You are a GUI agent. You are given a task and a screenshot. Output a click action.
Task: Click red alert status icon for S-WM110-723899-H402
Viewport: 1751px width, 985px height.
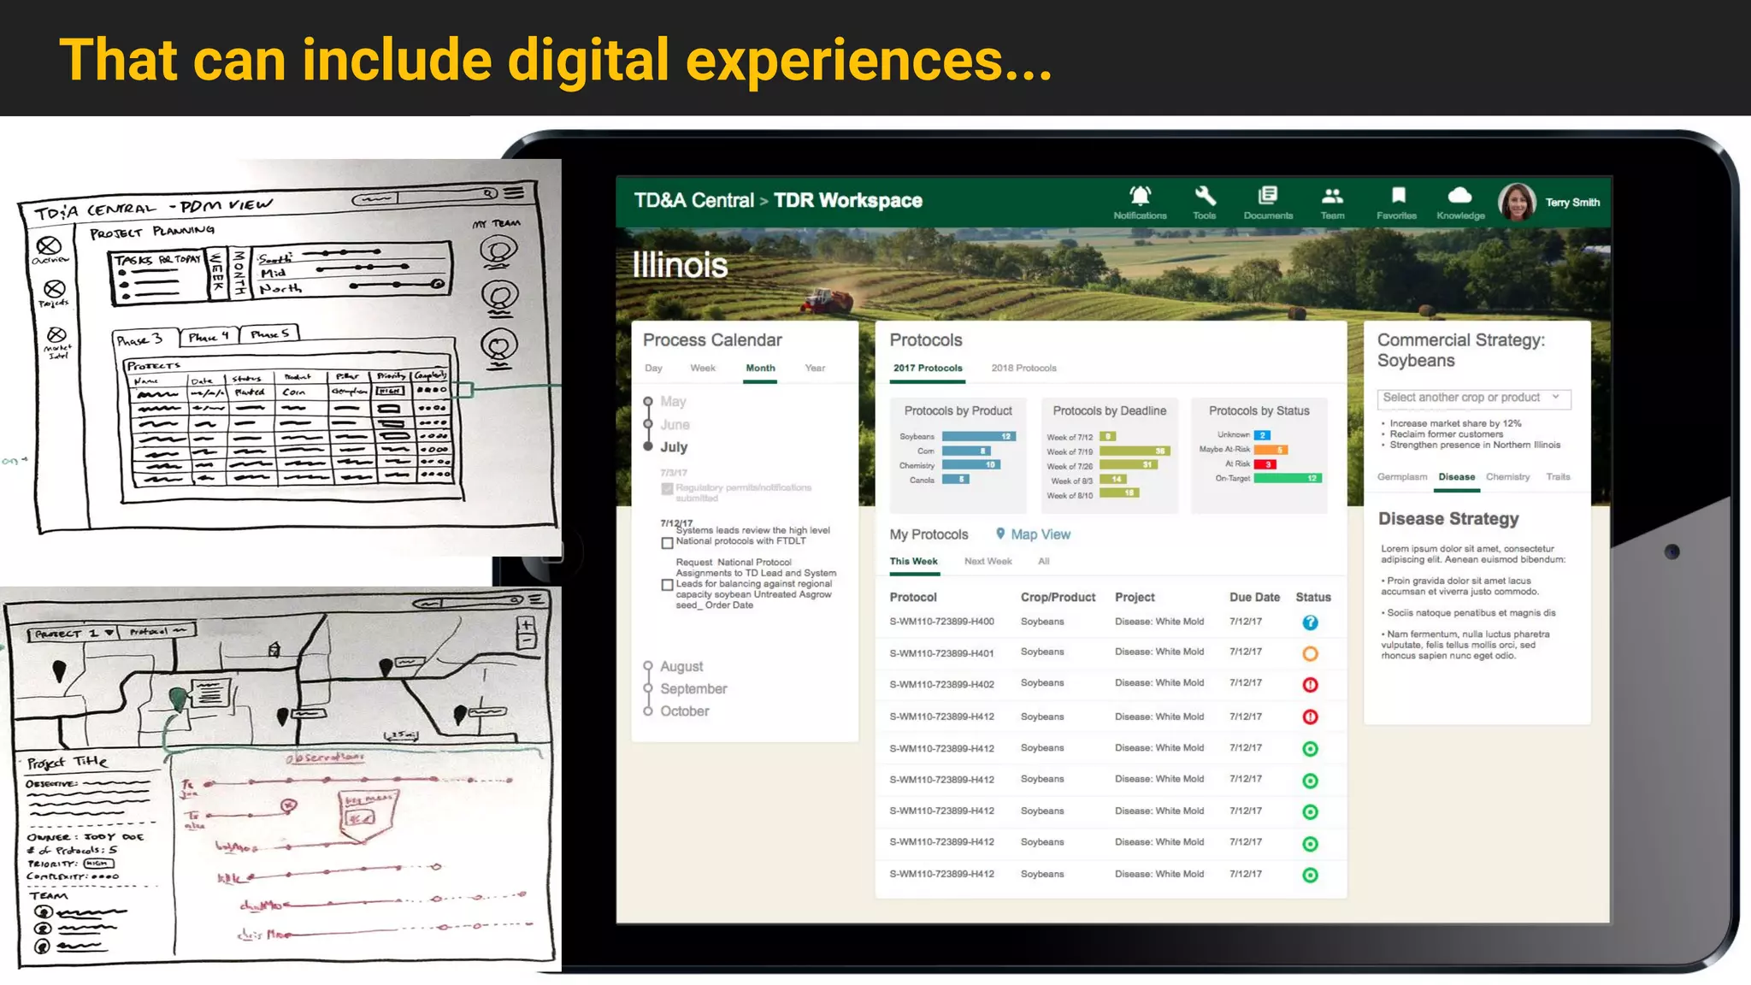(1310, 685)
